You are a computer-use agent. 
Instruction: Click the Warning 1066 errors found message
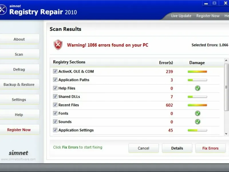click(108, 45)
